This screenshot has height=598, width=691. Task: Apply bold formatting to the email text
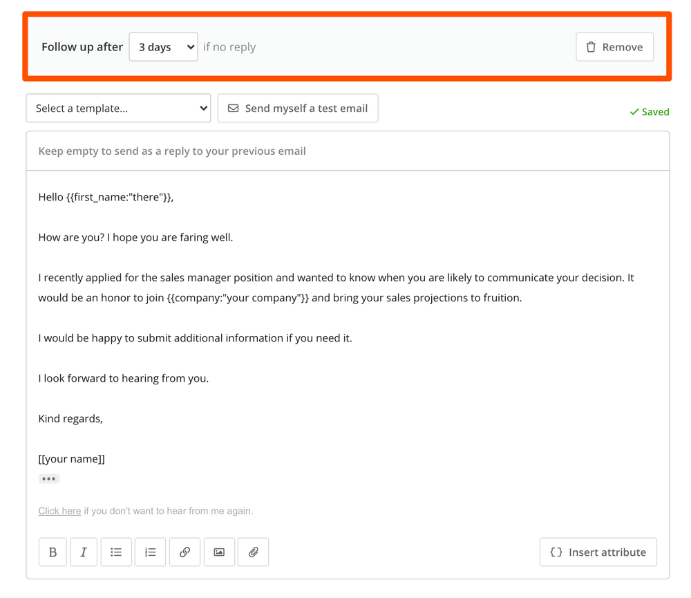pos(53,552)
